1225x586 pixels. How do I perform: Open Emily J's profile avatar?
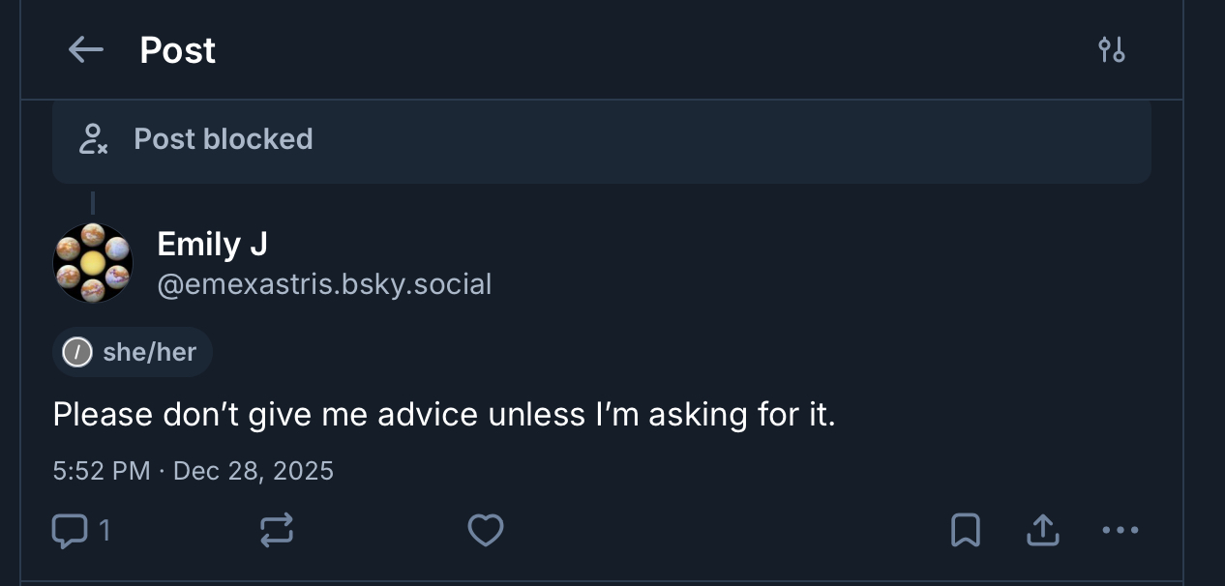tap(93, 263)
